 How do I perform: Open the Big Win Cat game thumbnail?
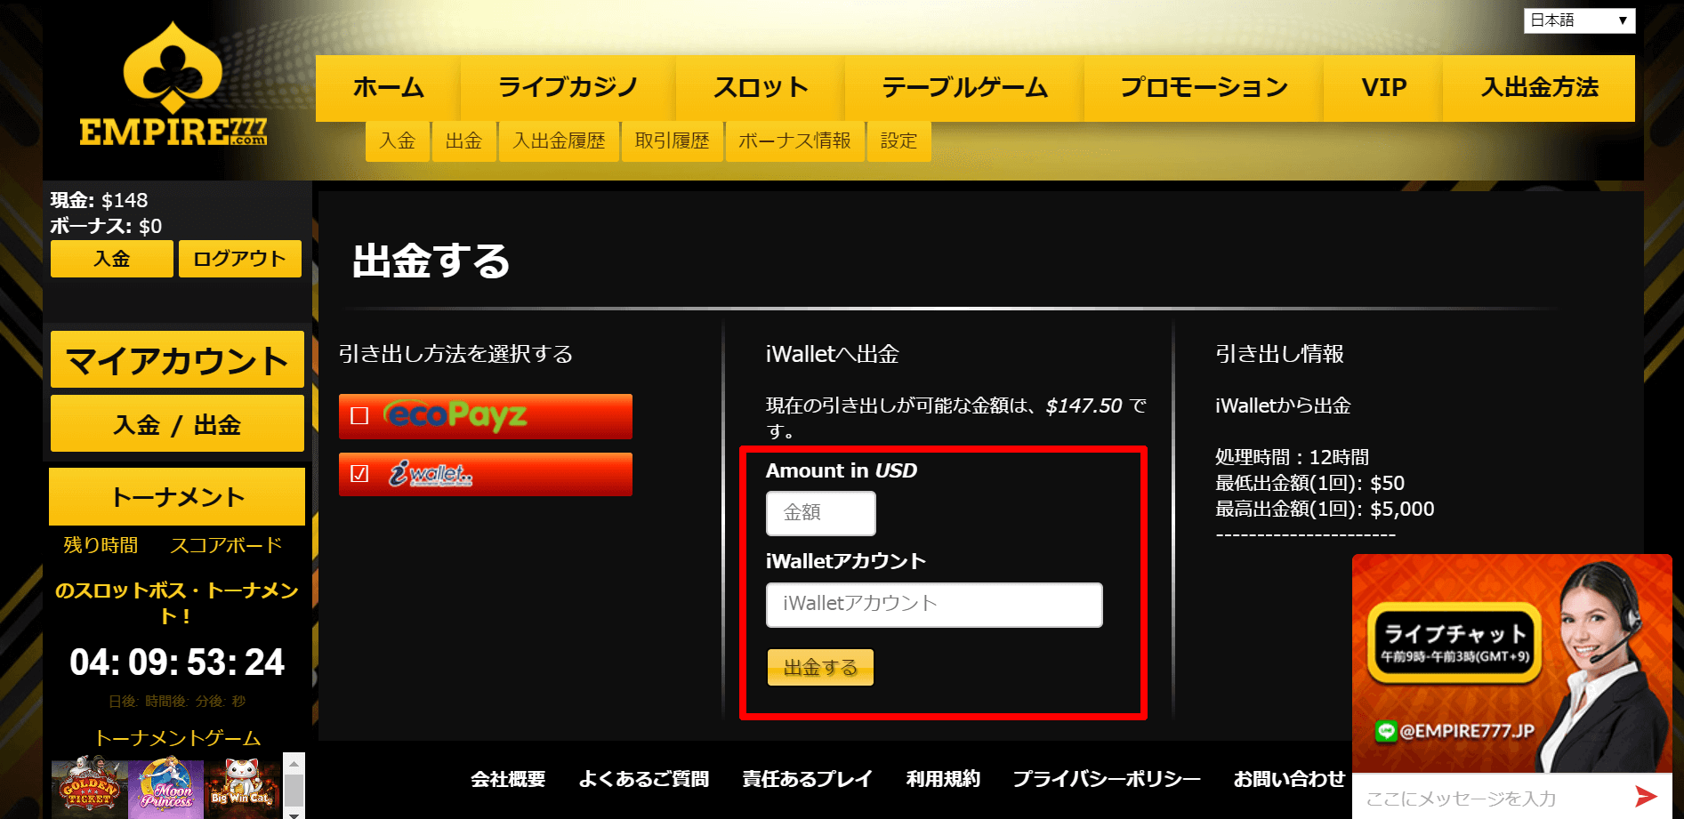point(242,786)
